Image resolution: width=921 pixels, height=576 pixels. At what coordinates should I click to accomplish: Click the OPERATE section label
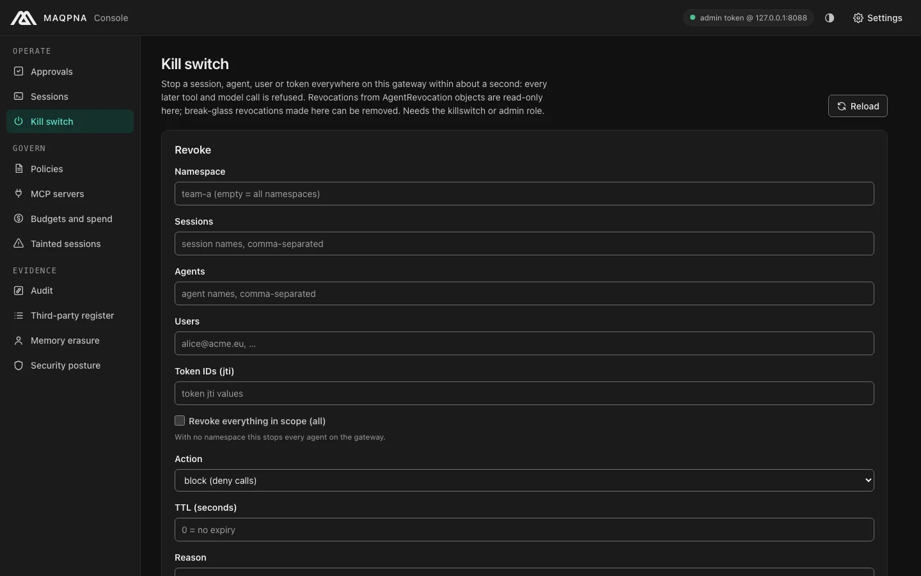[32, 51]
